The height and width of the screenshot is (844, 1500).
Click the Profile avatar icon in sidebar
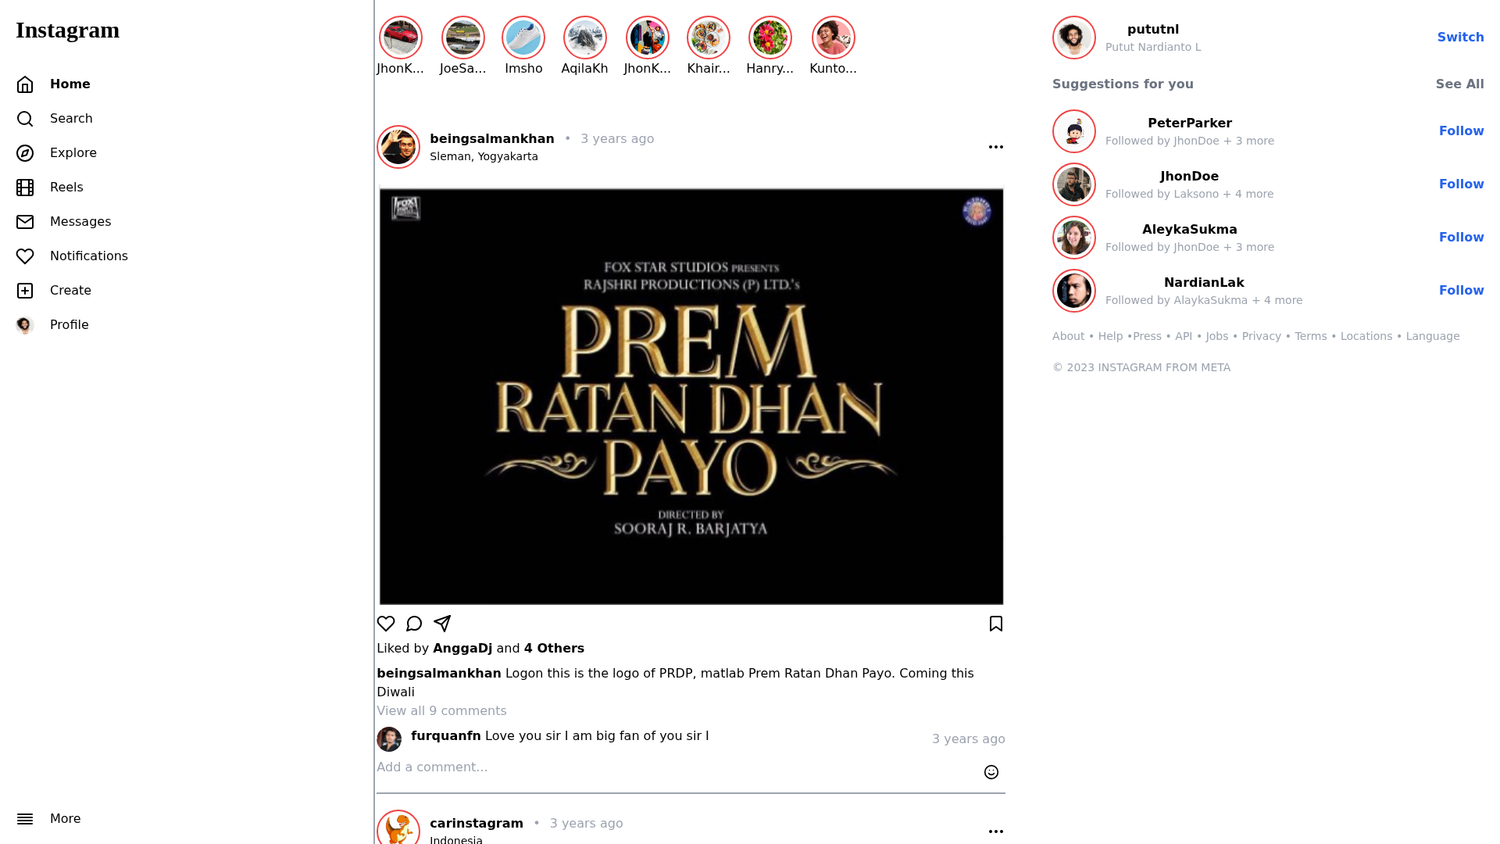25,325
